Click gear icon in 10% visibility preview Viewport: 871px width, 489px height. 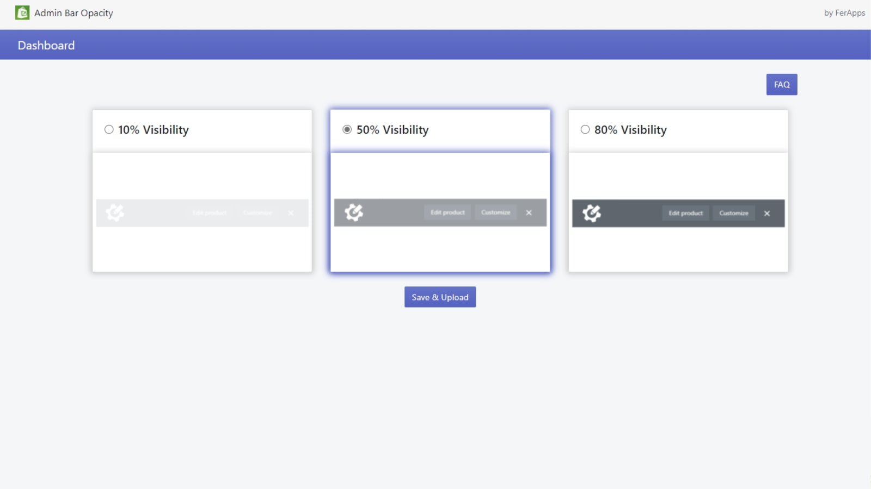point(115,212)
